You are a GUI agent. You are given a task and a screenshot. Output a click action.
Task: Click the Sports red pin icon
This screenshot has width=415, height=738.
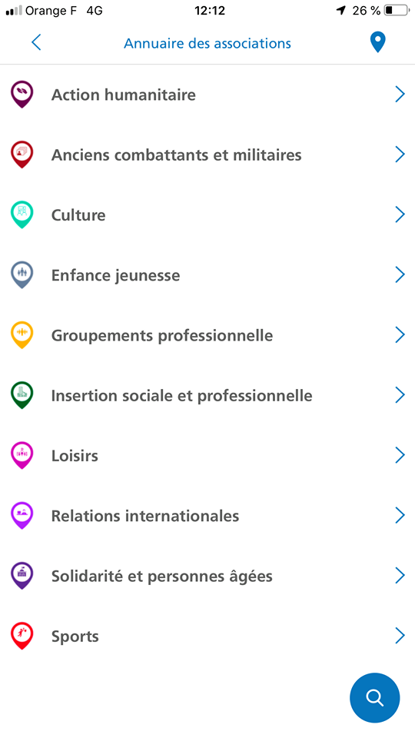22,637
